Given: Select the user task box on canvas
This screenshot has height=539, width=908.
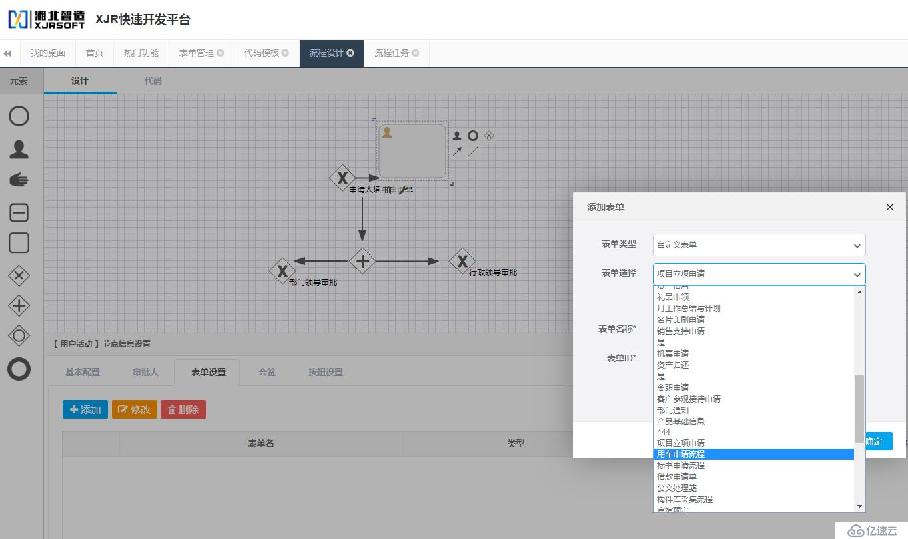Looking at the screenshot, I should click(412, 151).
